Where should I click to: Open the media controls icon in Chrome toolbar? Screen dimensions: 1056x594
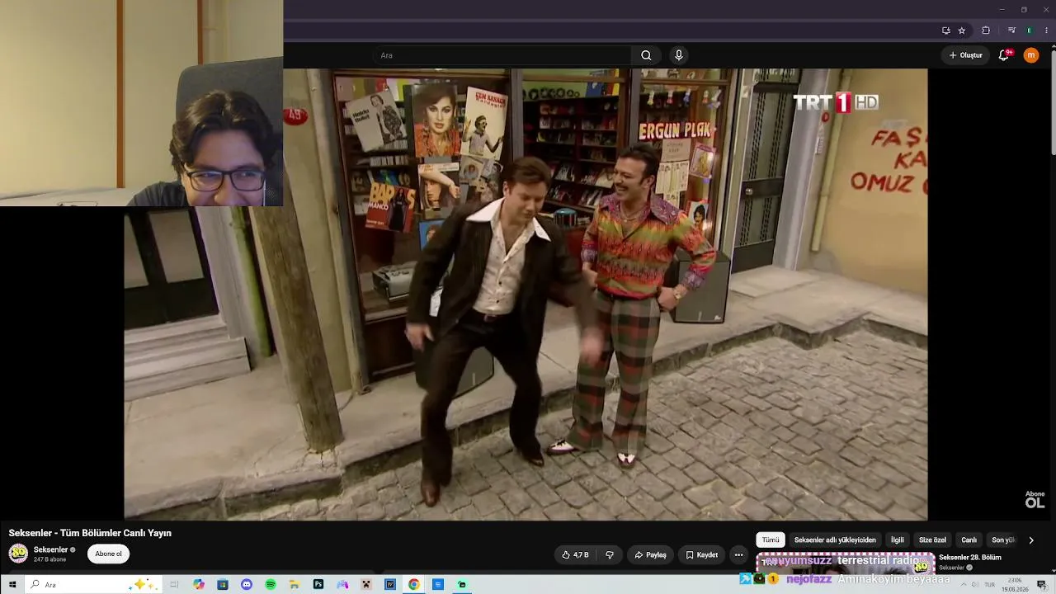[1012, 31]
